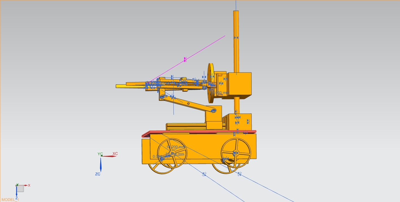
Task: Select the 13.200 mm dimension on the front wheel
Action: point(176,147)
